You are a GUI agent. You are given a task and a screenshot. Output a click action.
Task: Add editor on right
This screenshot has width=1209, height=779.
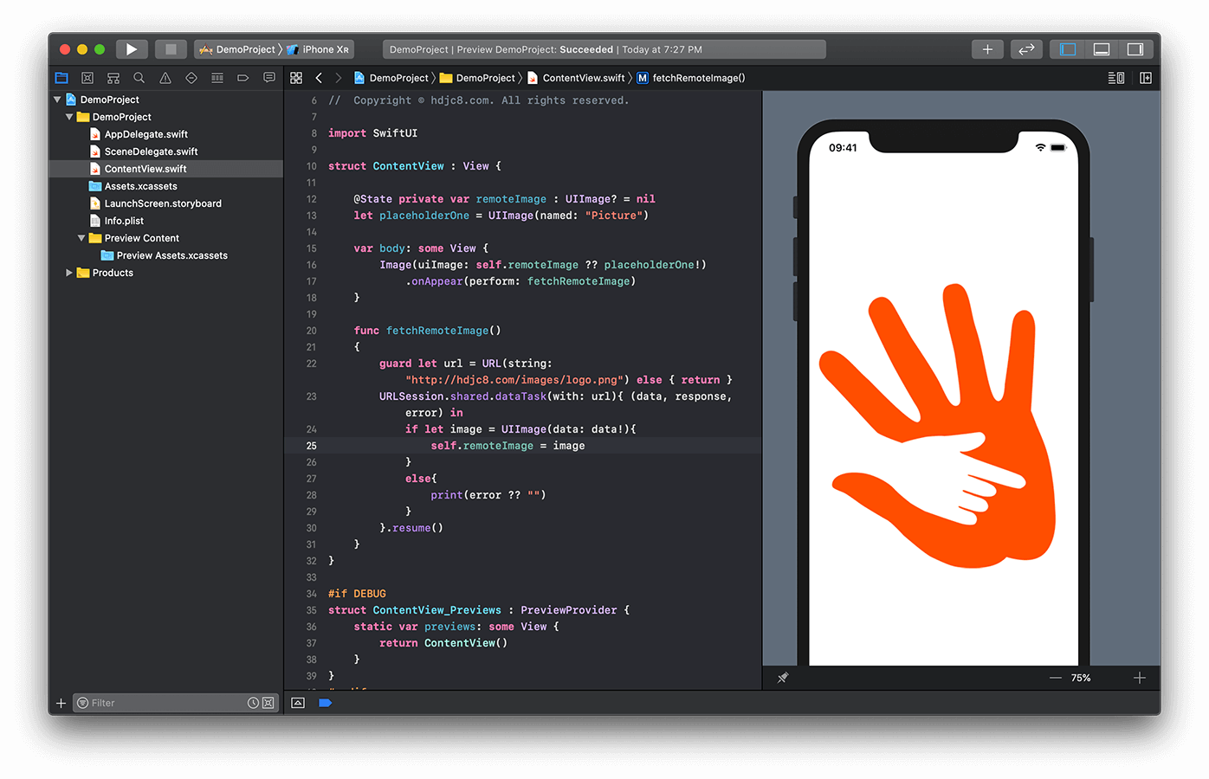coord(1146,78)
